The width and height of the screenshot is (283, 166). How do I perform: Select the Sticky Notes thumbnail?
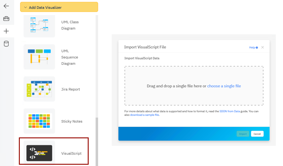(x=39, y=121)
